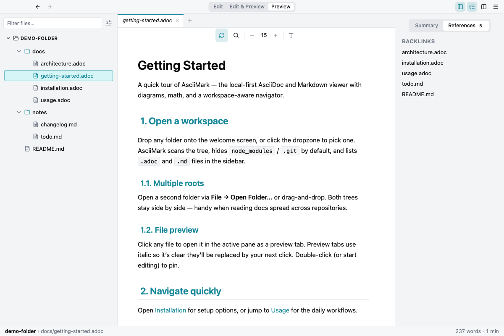Image resolution: width=504 pixels, height=336 pixels.
Task: Click the font size value 15
Action: point(264,35)
